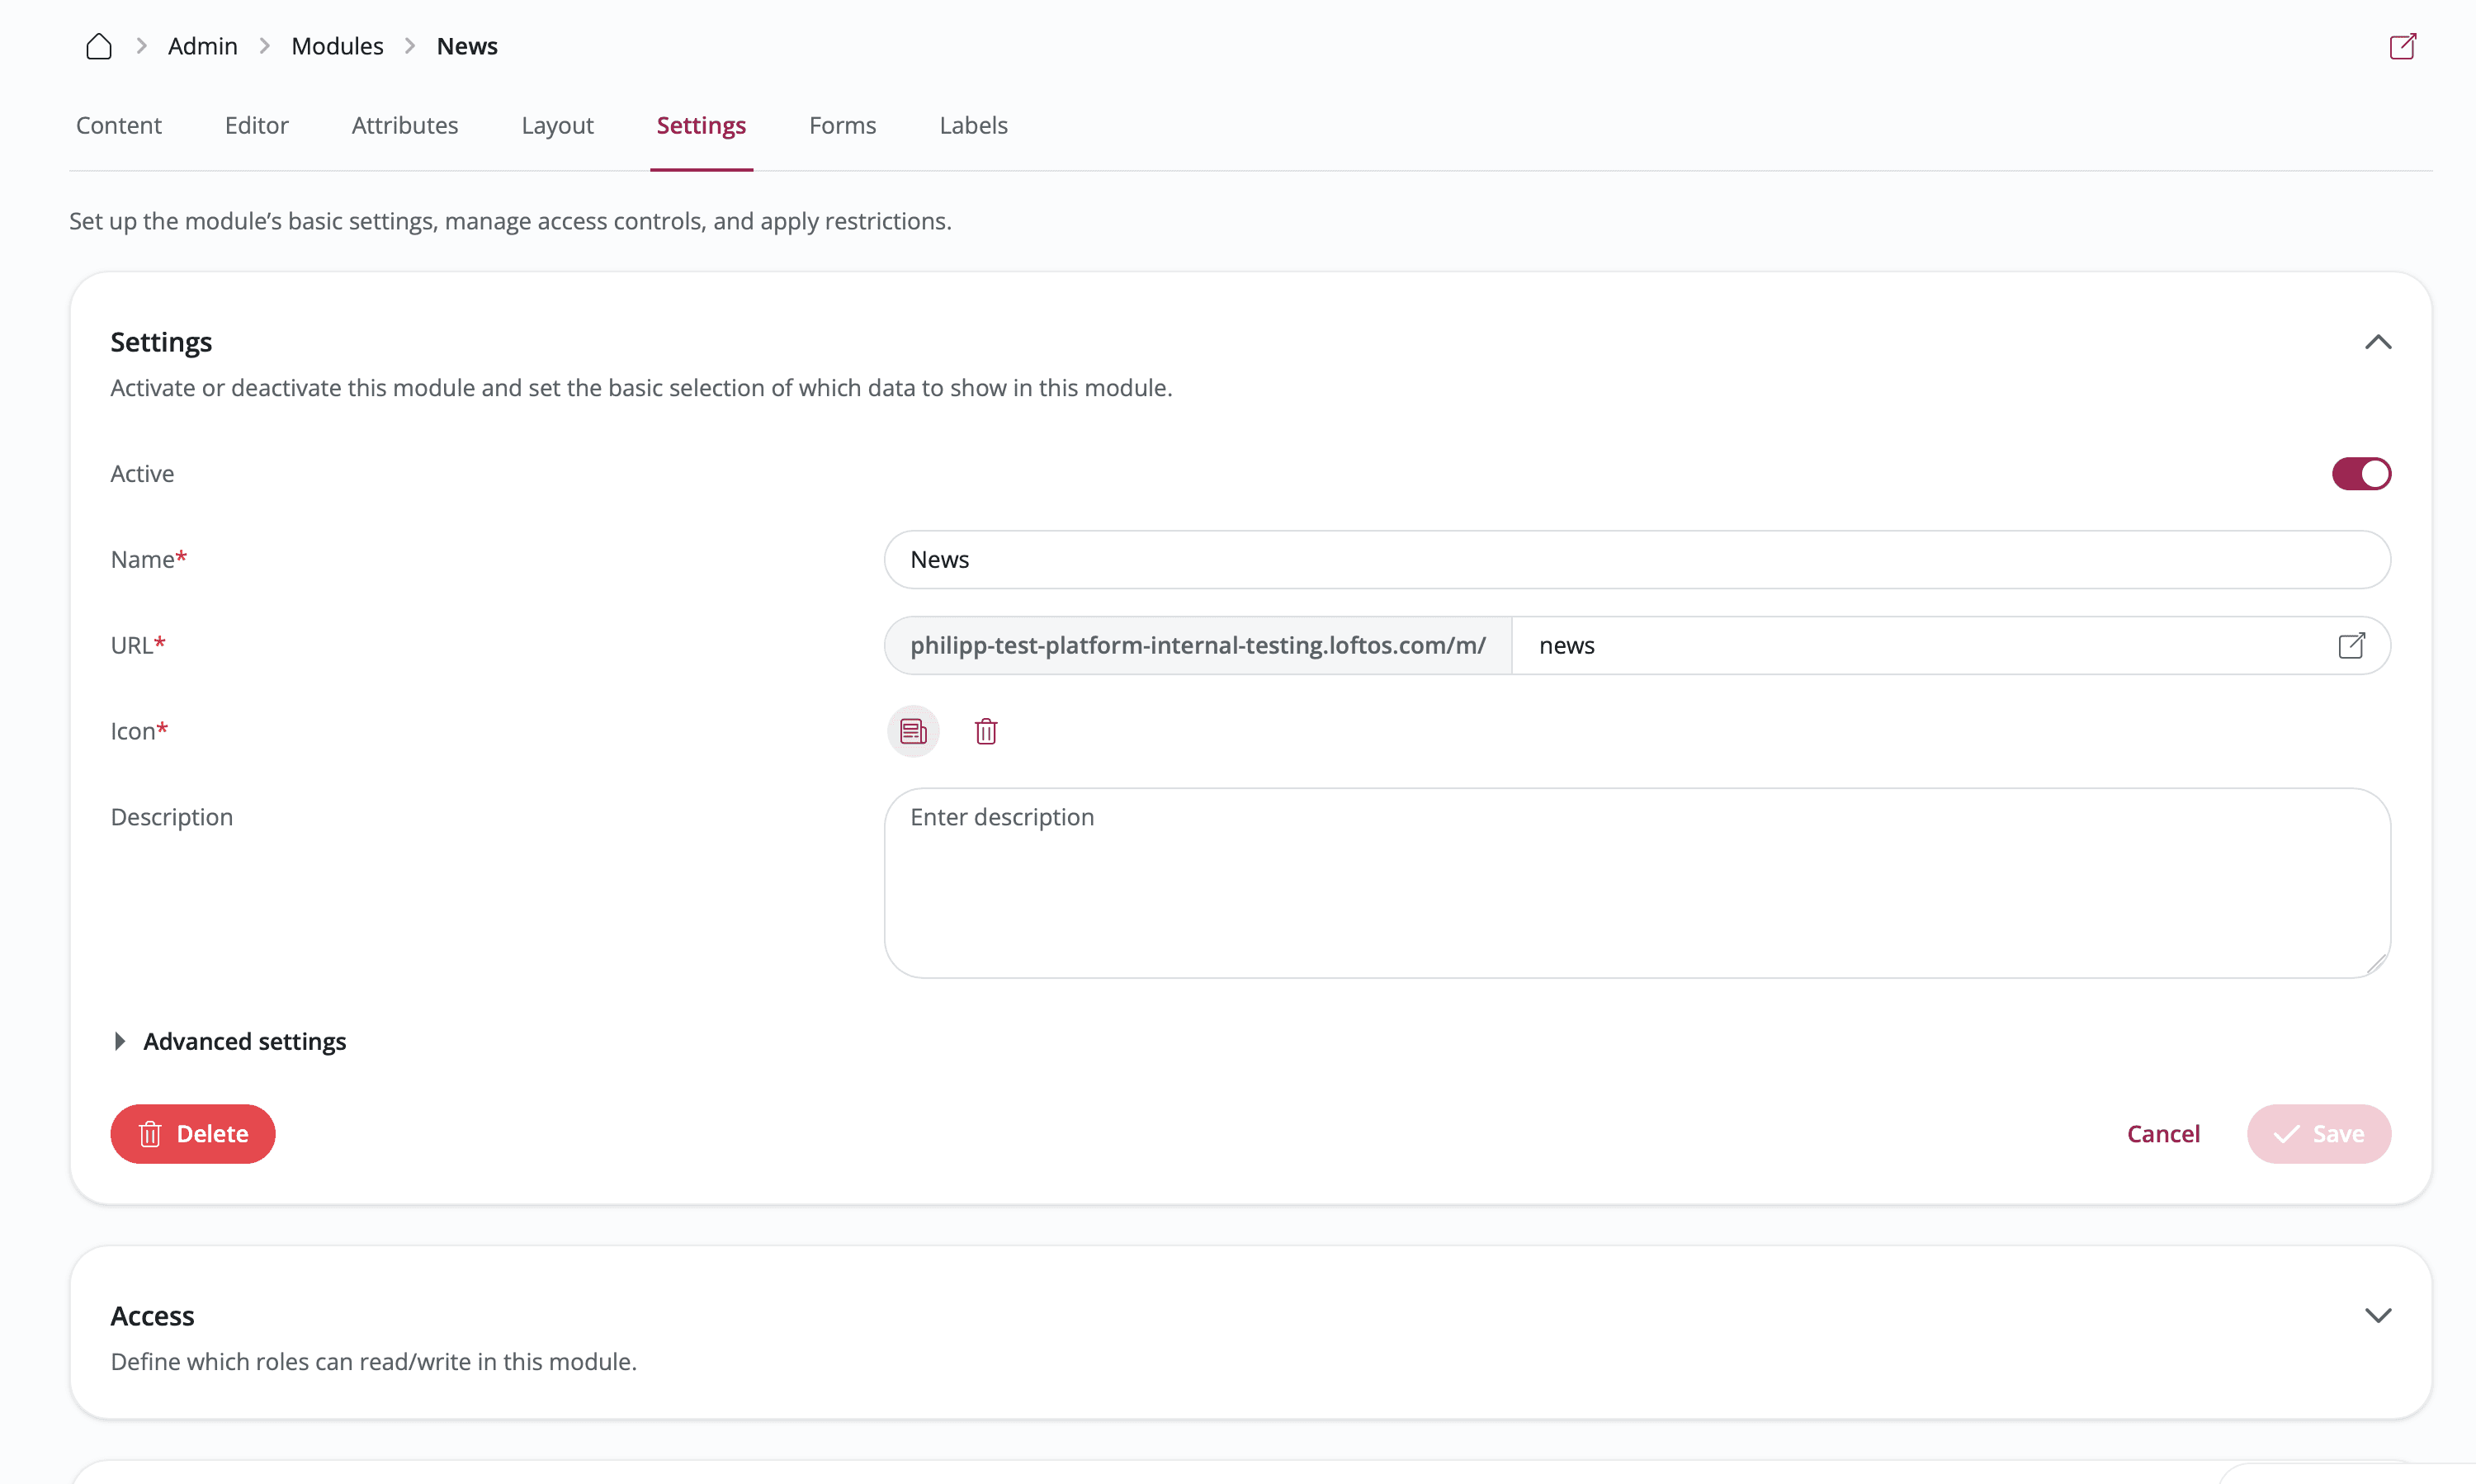Collapse the Settings section chevron
This screenshot has height=1484, width=2476.
2377,342
